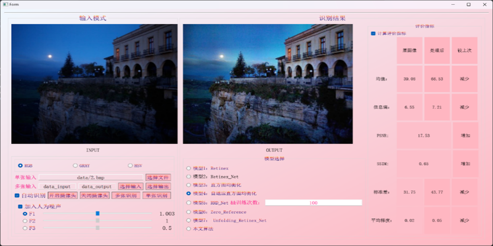Click the entropy value 7.21 cell
Screen dimensions: 493x246
(437, 107)
